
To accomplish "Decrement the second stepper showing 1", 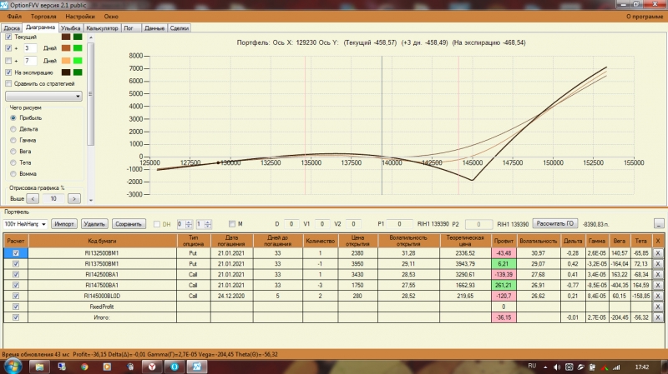I will (x=207, y=226).
